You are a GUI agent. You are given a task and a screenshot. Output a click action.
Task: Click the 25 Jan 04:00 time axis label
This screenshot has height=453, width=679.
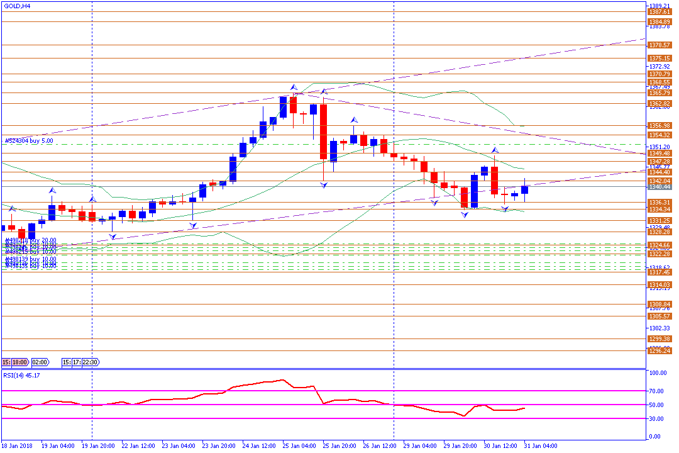[x=299, y=446]
